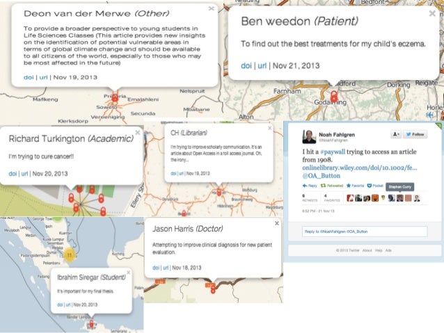Image resolution: width=444 pixels, height=333 pixels.
Task: Open the @OA_Button mention link
Action: (322, 176)
